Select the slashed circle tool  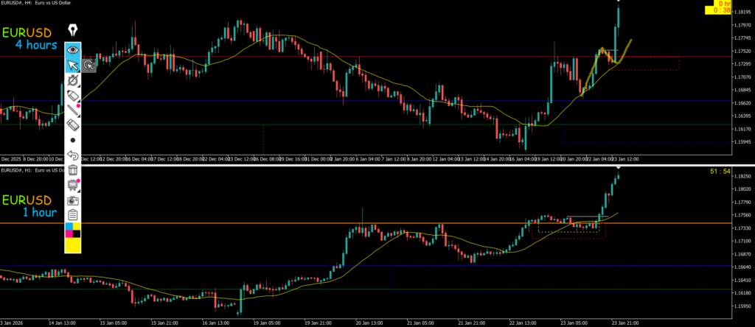coord(72,80)
